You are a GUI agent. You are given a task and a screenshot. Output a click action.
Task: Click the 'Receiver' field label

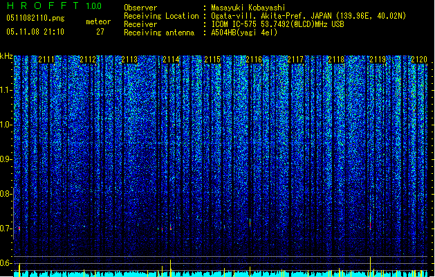140,24
